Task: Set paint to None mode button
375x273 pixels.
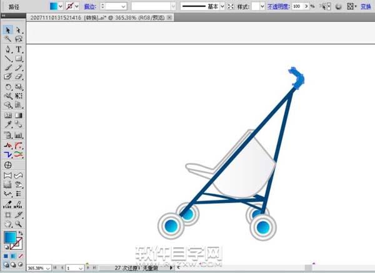Action: [x=21, y=256]
